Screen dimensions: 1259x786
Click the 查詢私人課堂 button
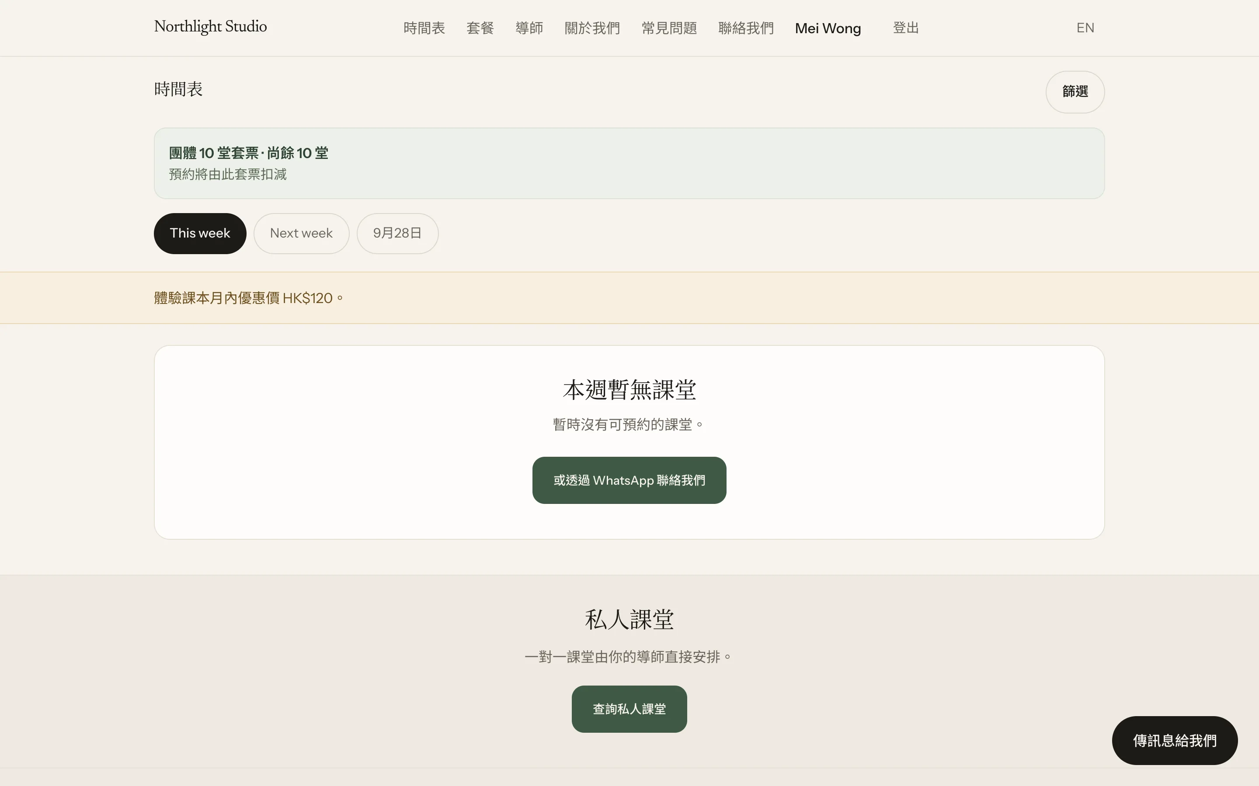pyautogui.click(x=629, y=709)
